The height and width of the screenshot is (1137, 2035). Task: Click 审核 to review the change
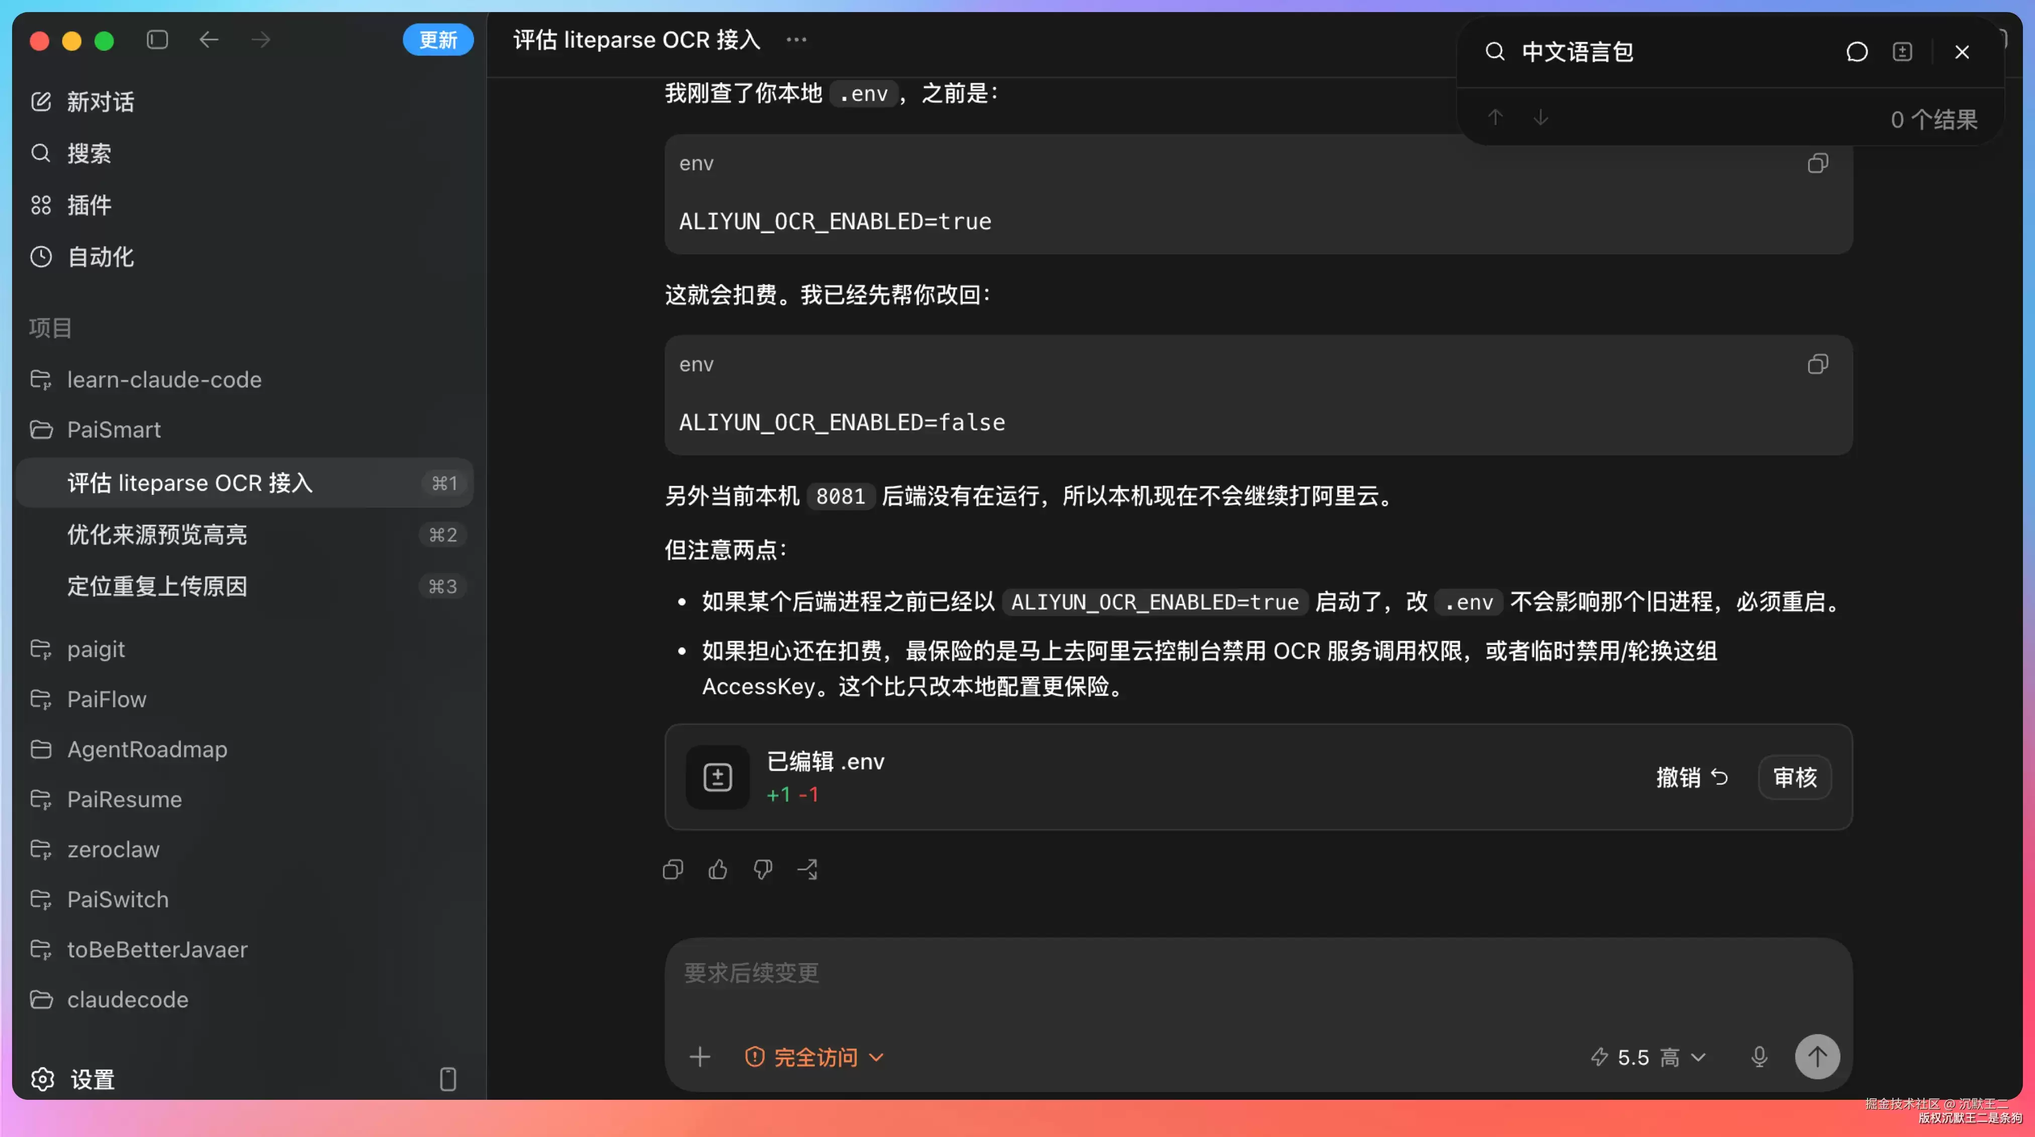pyautogui.click(x=1795, y=778)
